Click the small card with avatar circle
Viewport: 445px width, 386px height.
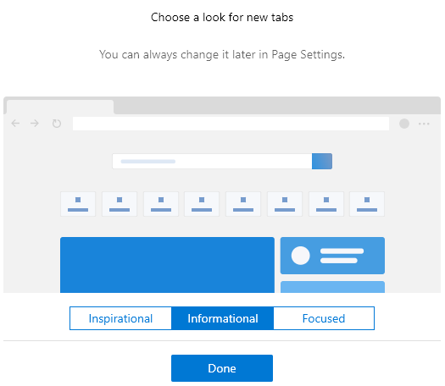click(x=332, y=256)
